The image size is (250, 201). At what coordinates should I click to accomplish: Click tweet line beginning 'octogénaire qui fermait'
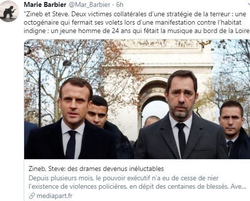(x=133, y=23)
